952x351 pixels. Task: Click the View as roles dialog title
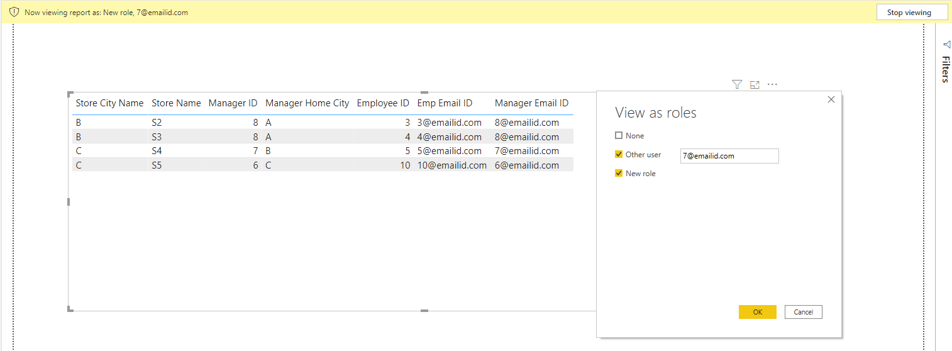tap(655, 113)
